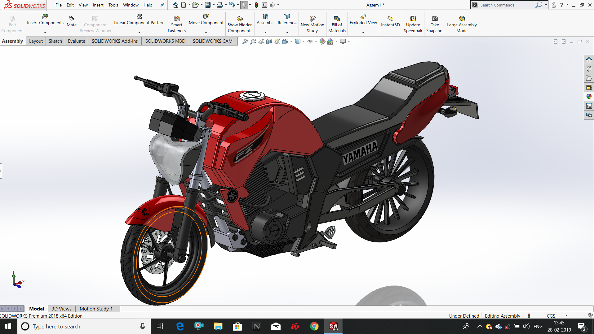Switch to the SOLIDWORKS CAM tab
This screenshot has width=594, height=334.
[213, 41]
